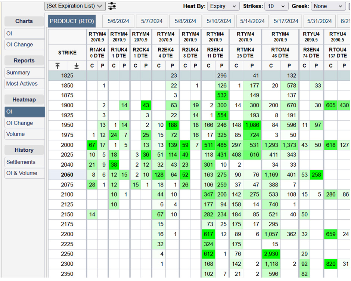The width and height of the screenshot is (351, 281).
Task: Open the 5/17/2024 expiration tab
Action: pyautogui.click(x=286, y=21)
